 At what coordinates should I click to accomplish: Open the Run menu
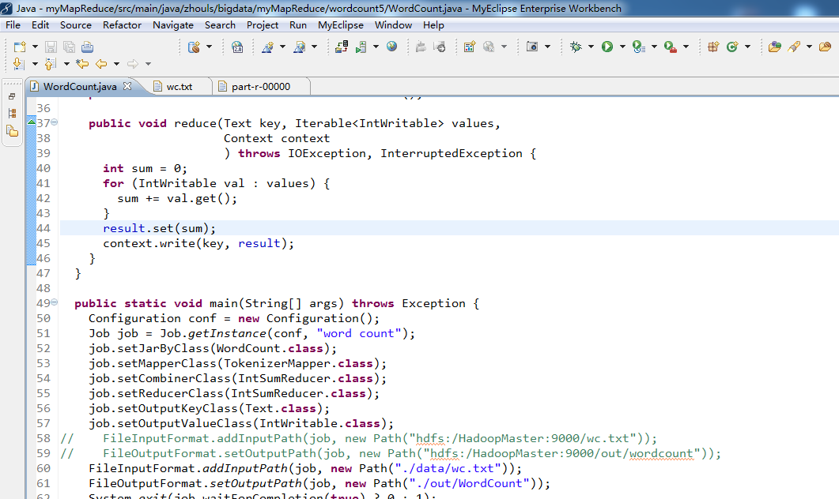click(x=298, y=25)
